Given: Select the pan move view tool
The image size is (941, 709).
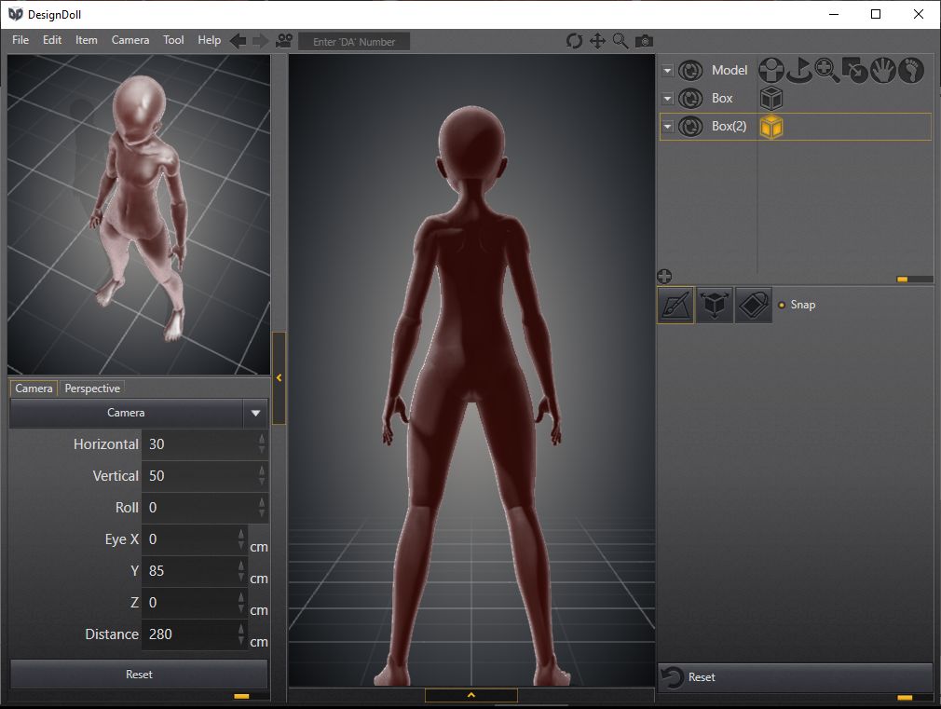Looking at the screenshot, I should [x=597, y=41].
